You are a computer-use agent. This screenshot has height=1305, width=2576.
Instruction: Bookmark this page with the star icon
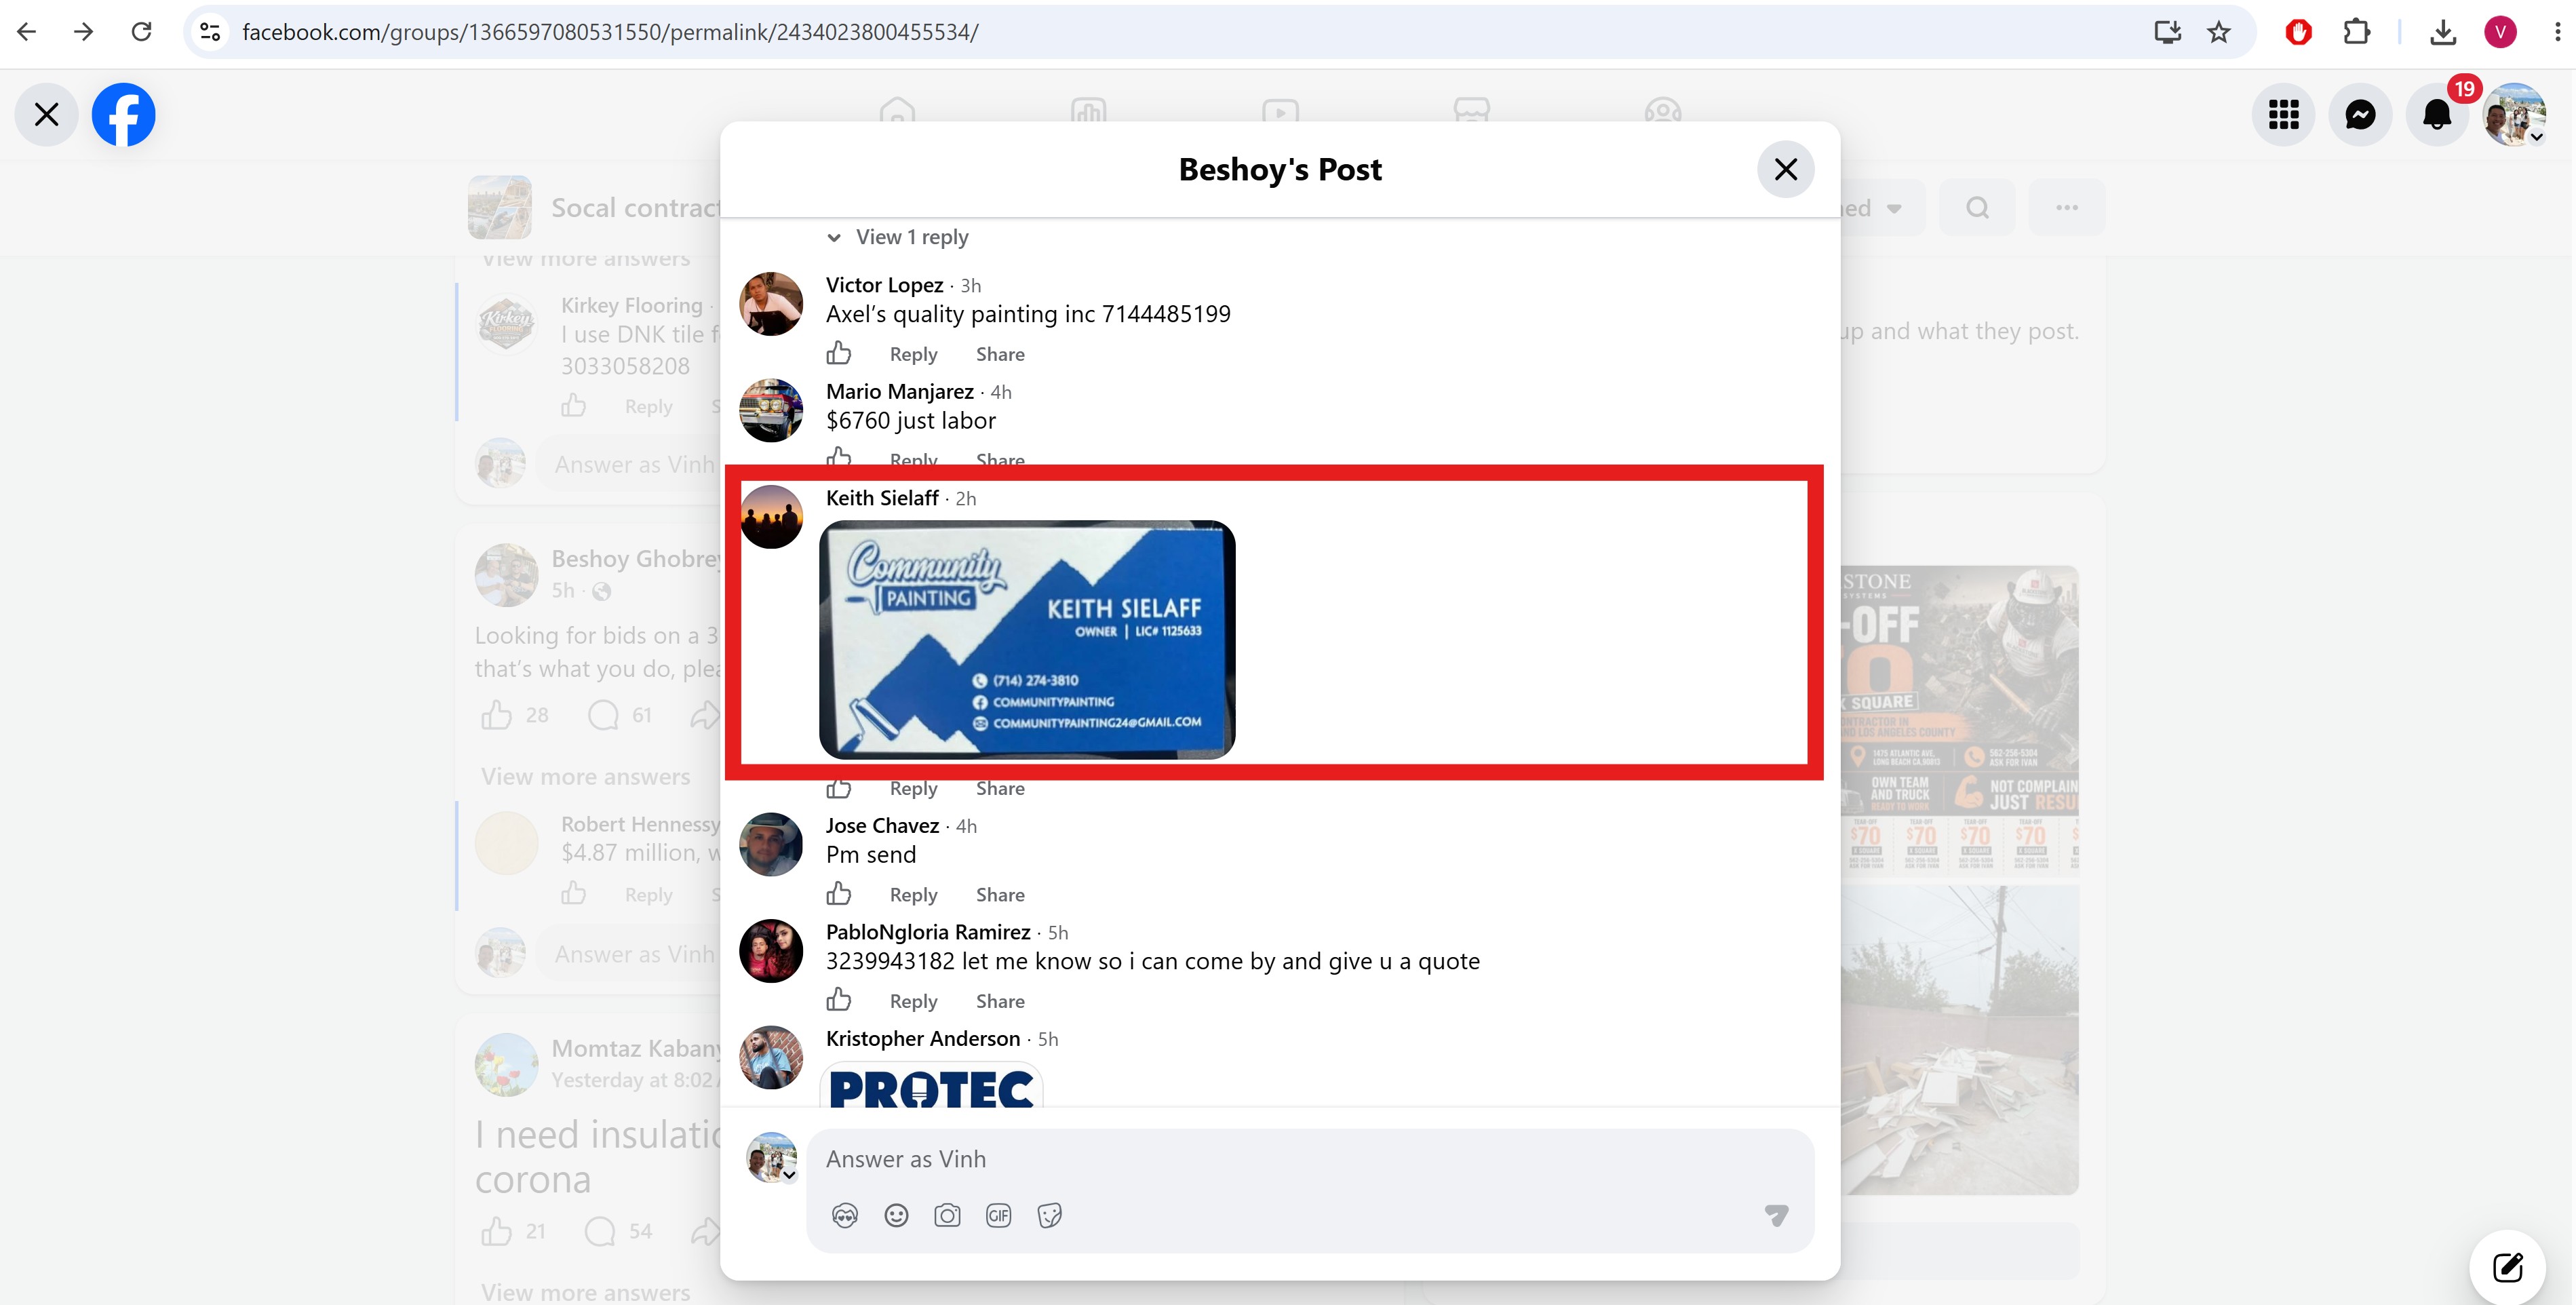(x=2219, y=32)
